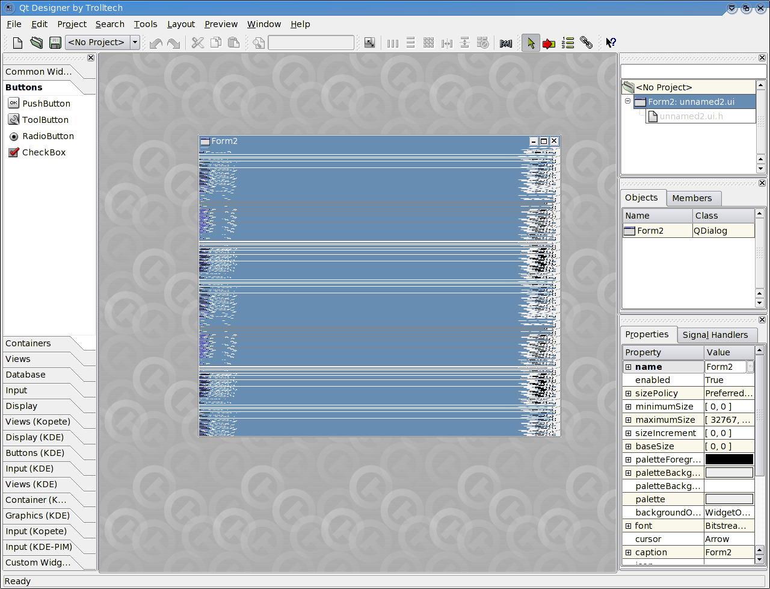The height and width of the screenshot is (589, 770).
Task: Click the Save floppy disk icon
Action: pyautogui.click(x=55, y=43)
